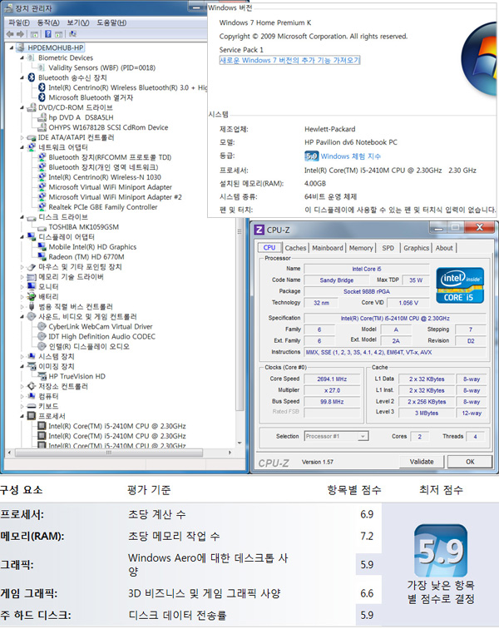Select the TOSHIBA MK1059GSM disk icon
The image size is (499, 629).
pos(42,227)
